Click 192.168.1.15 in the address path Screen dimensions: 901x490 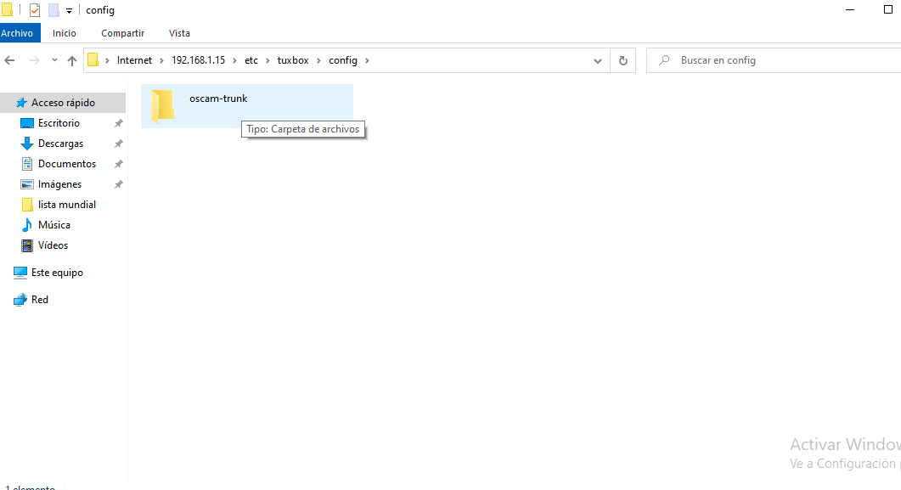coord(198,60)
